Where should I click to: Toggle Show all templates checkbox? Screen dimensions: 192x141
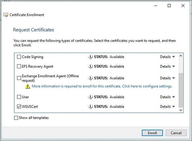point(16,118)
